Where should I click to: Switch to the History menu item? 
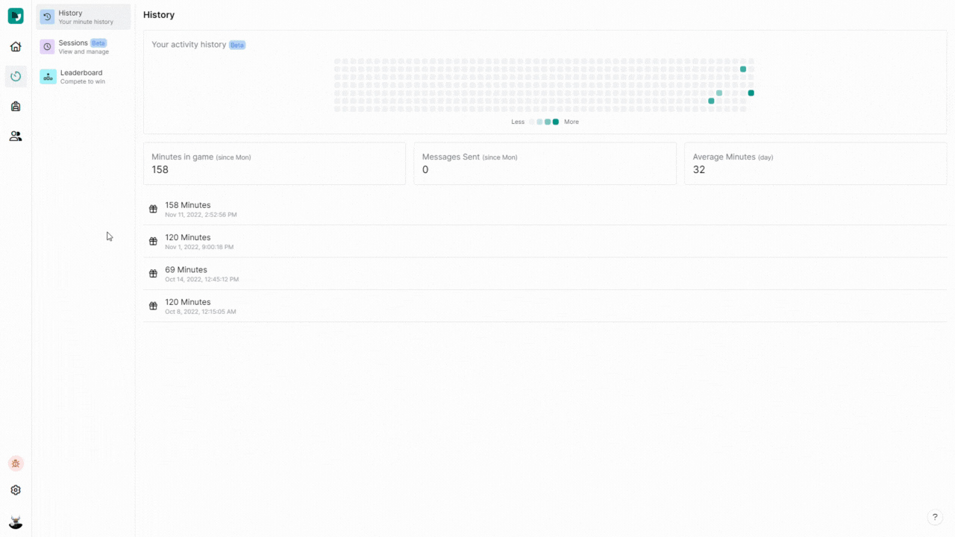point(83,17)
